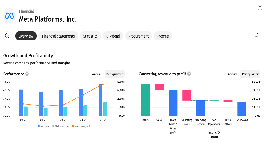Click the 'Financial' caption above company name

click(26, 11)
